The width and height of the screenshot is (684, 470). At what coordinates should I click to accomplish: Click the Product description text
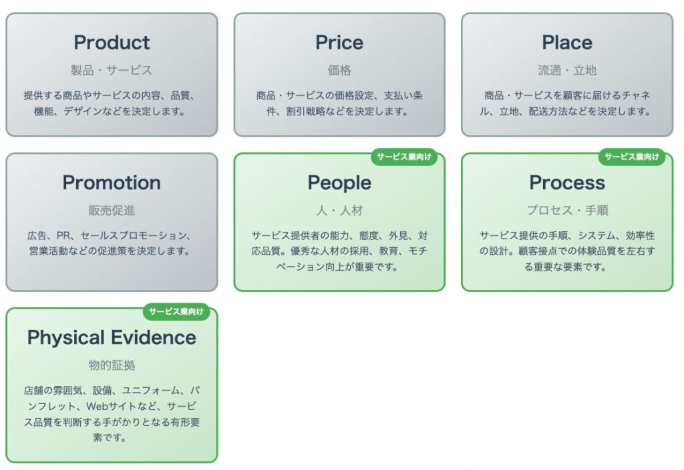coord(110,103)
